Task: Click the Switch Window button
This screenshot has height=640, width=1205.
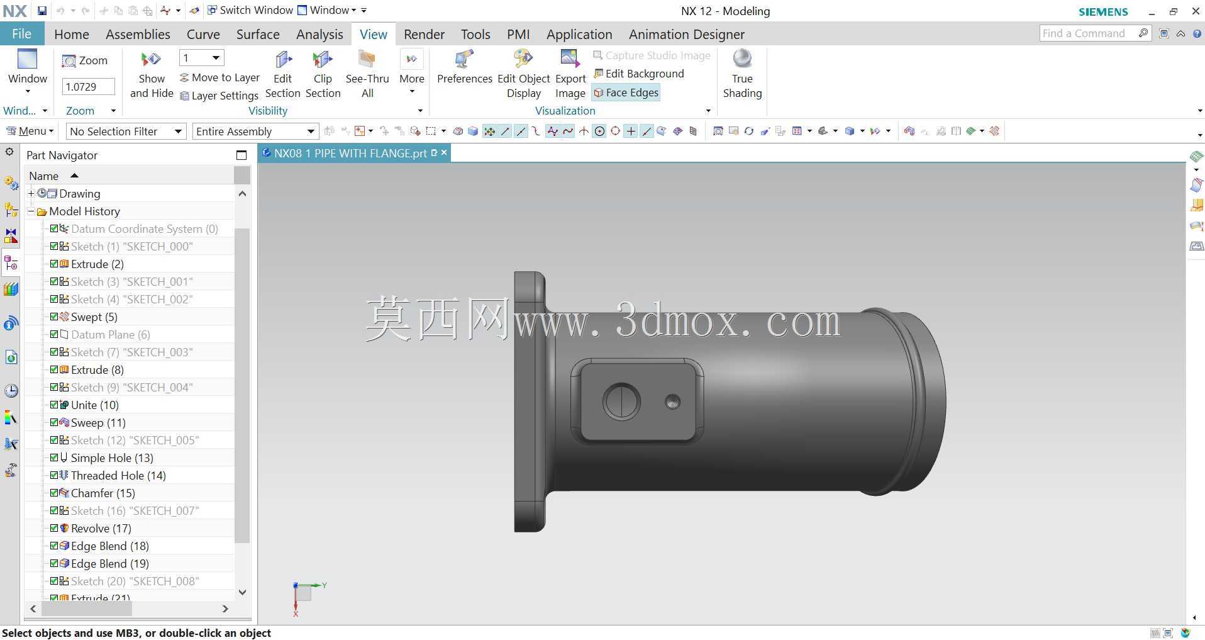Action: [250, 11]
